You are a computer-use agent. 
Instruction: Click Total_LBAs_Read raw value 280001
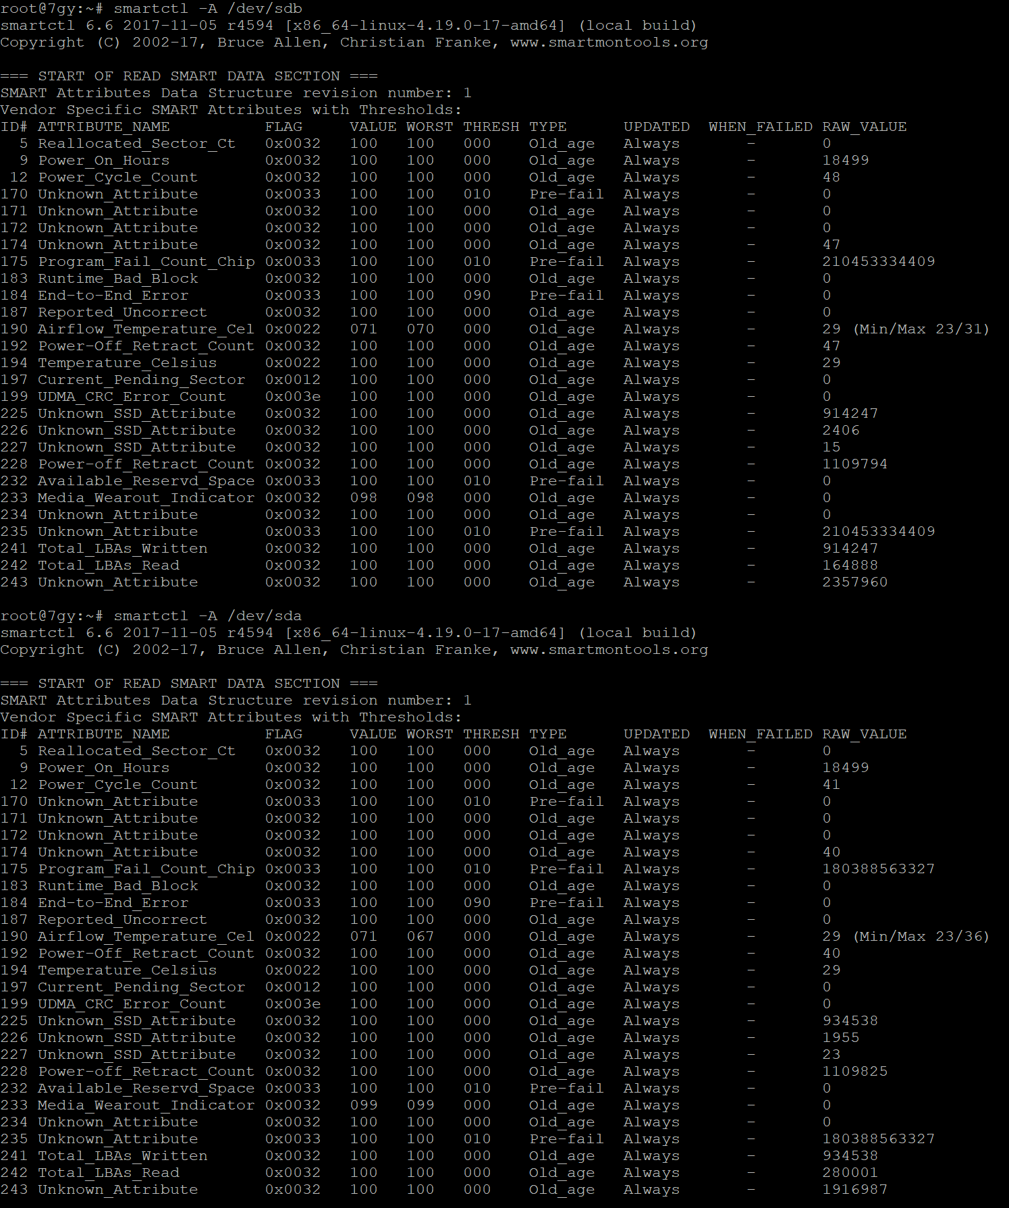click(850, 1173)
